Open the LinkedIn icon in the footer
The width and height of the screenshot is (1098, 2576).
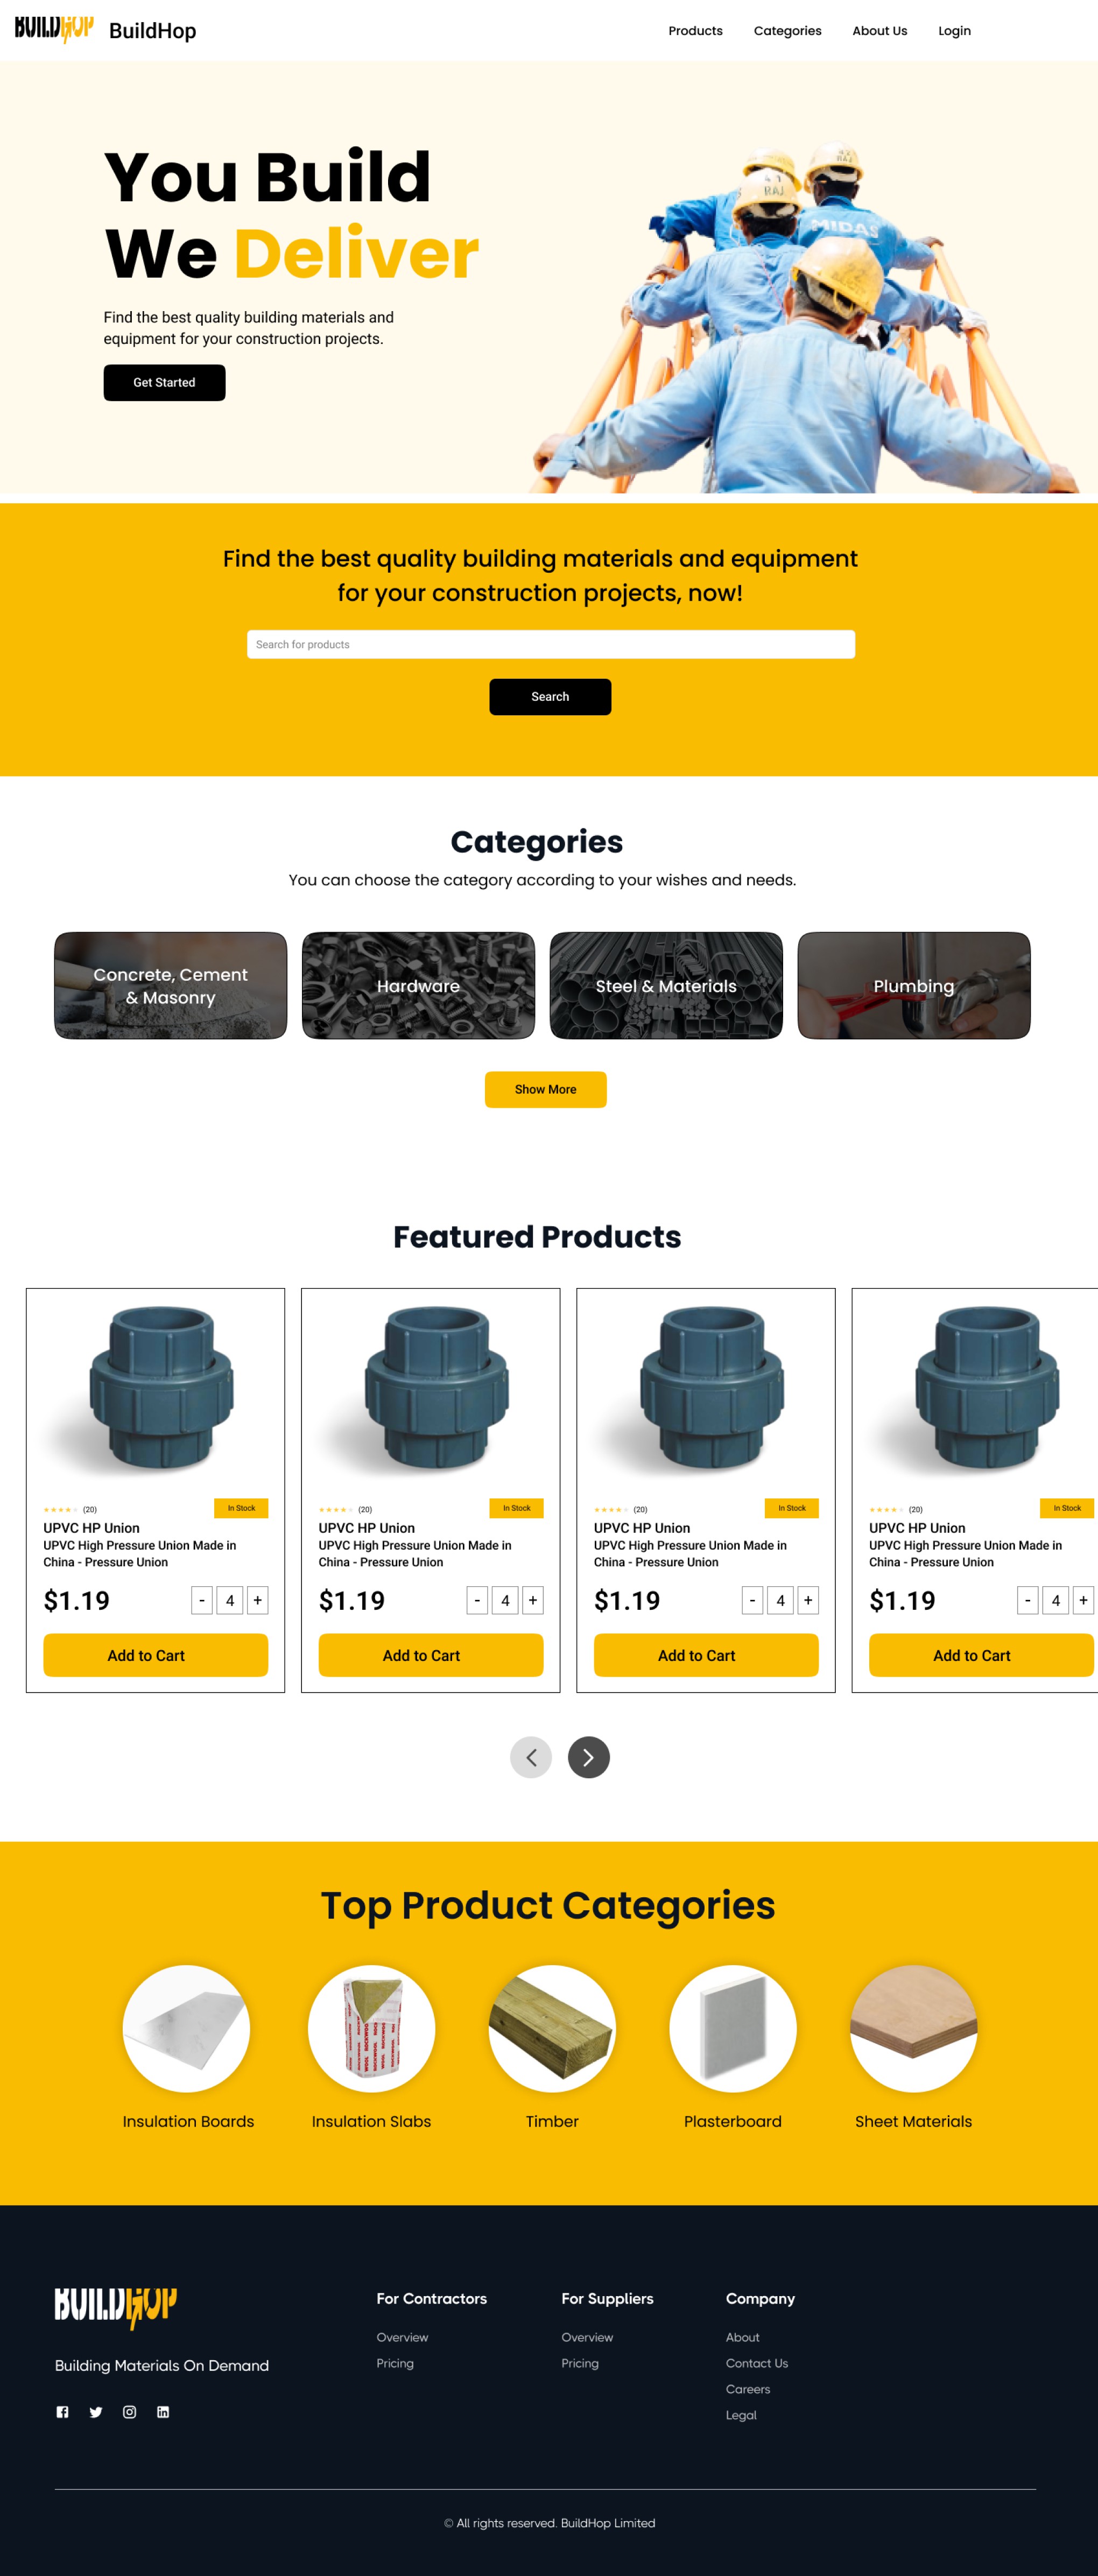pos(163,2412)
